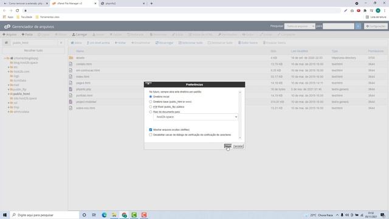Click the browser extensions puzzle icon
The height and width of the screenshot is (219, 389).
(x=365, y=10)
